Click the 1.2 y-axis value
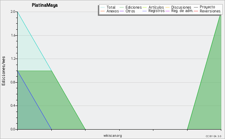The width and height of the screenshot is (225, 139). tap(13, 59)
